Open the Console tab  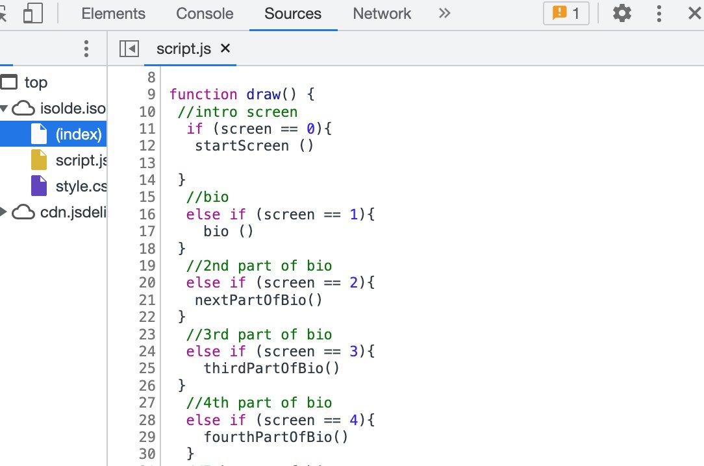pos(205,14)
